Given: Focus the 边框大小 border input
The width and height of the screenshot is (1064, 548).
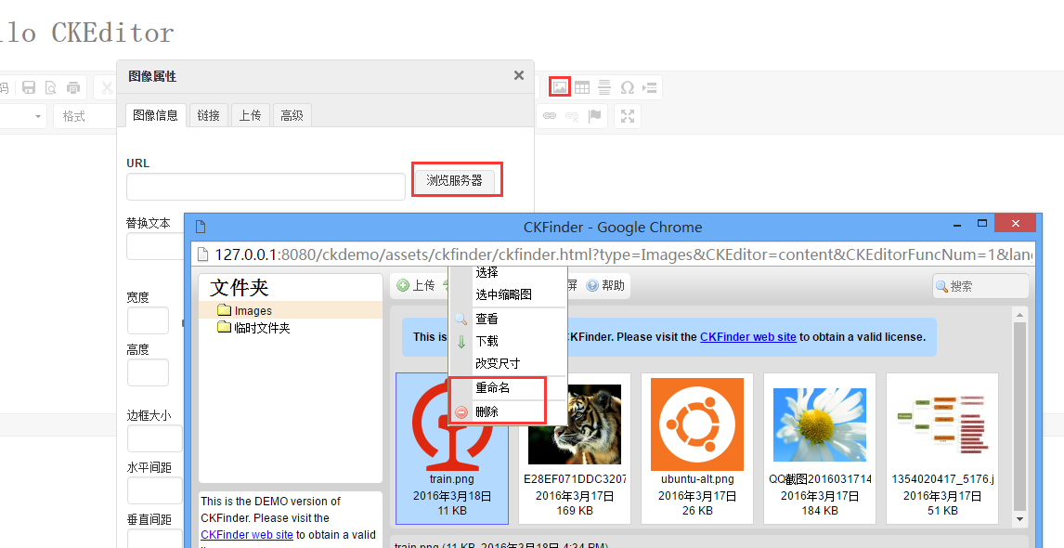Looking at the screenshot, I should click(155, 438).
